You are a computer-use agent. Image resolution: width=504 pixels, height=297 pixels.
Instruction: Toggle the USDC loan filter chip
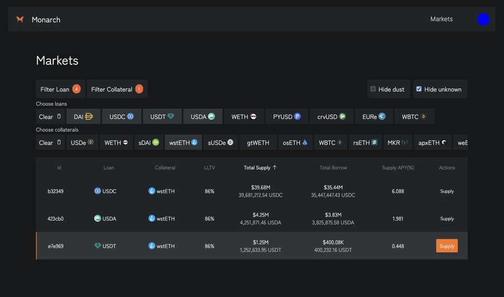[x=121, y=117]
